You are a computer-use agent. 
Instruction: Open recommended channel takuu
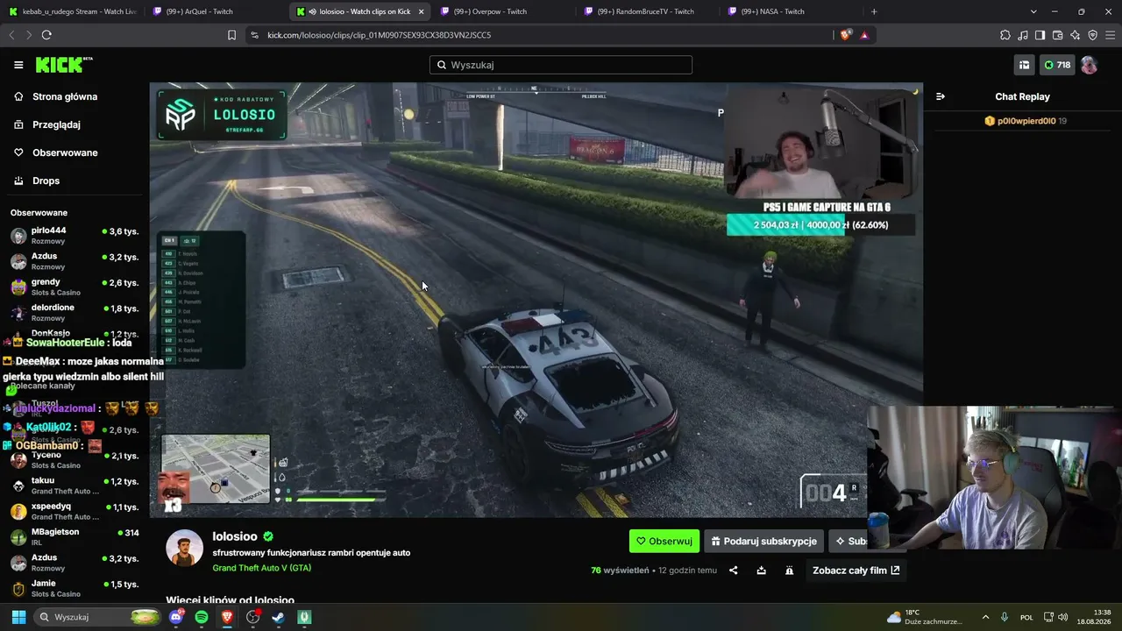click(x=75, y=486)
